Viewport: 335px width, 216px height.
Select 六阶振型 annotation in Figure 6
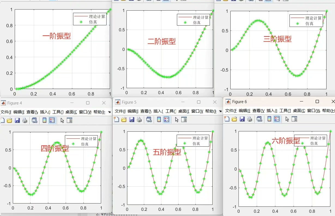[286, 141]
